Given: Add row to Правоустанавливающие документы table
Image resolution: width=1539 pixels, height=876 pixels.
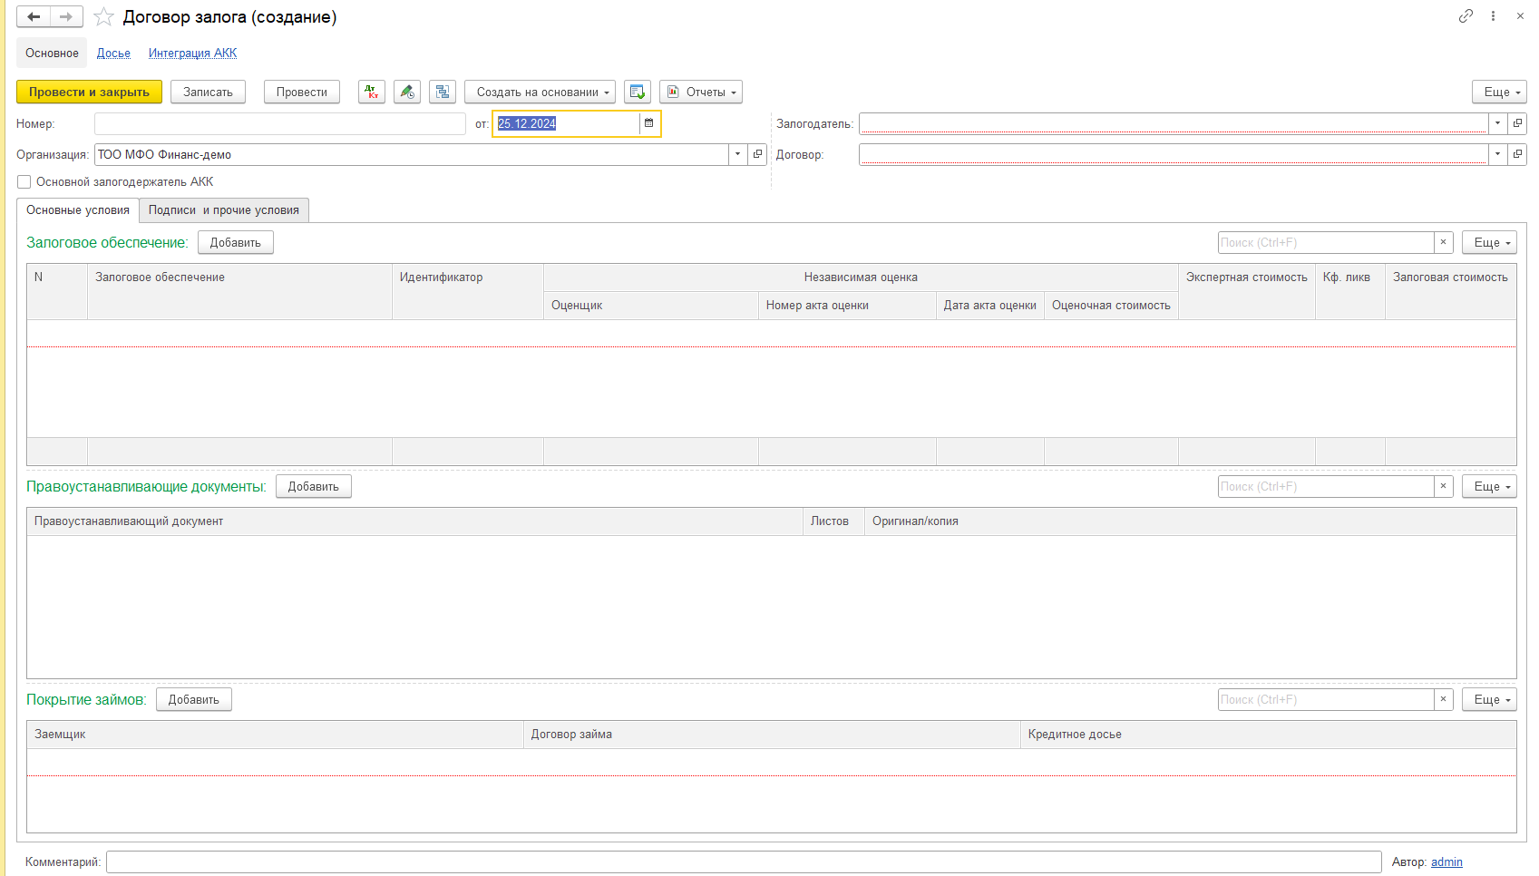Looking at the screenshot, I should (x=314, y=486).
